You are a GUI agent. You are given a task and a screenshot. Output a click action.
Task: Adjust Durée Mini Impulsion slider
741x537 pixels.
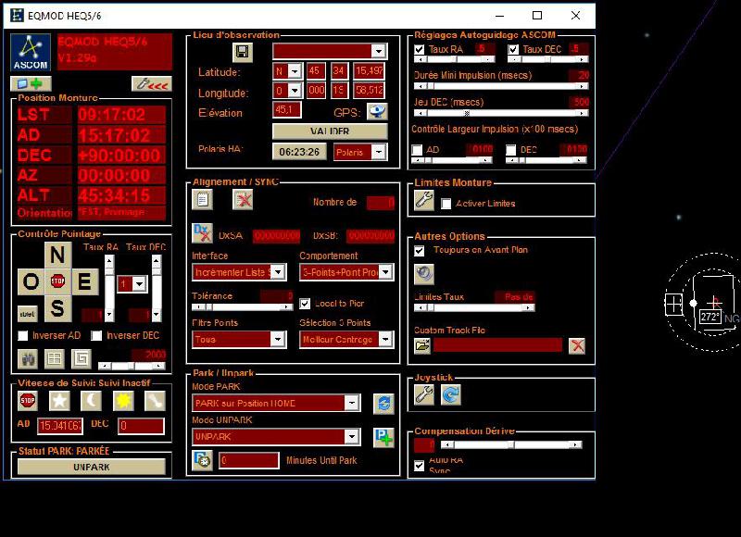(500, 86)
